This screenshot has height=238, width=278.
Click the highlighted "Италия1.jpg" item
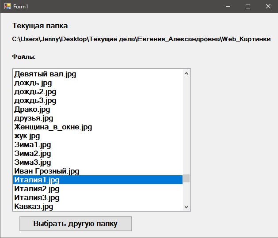tap(37, 180)
